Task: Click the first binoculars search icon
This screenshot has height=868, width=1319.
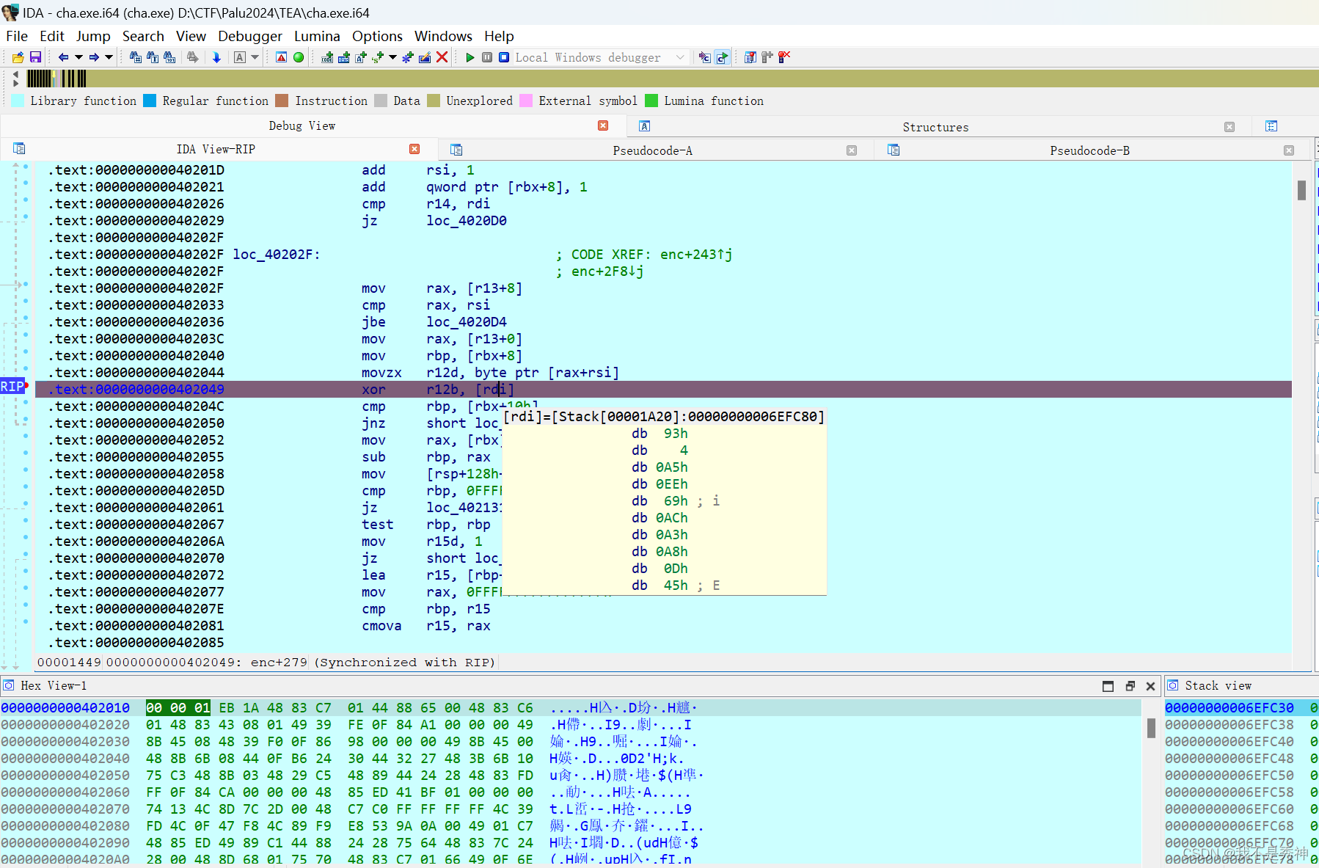Action: (136, 57)
